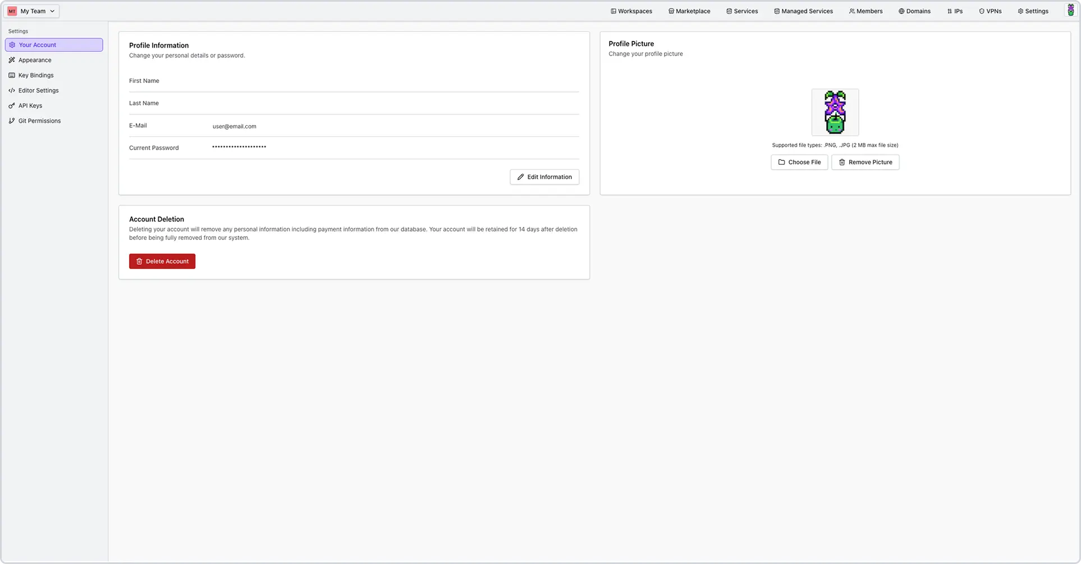Open Managed Services
The image size is (1081, 564).
pyautogui.click(x=803, y=11)
